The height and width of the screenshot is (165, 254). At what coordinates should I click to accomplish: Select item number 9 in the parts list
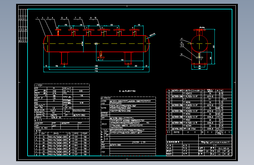[x=169, y=105]
